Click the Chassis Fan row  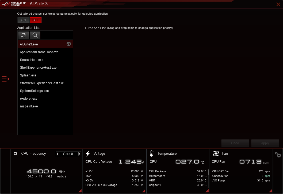[241, 176]
